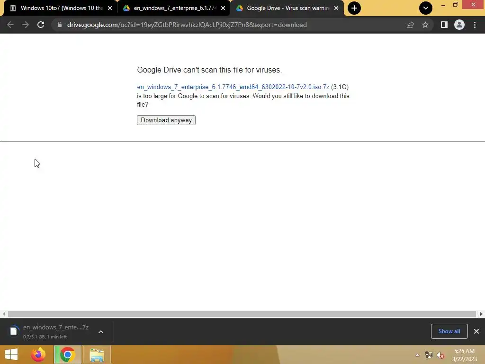
Task: Click Show all downloads
Action: [449, 331]
